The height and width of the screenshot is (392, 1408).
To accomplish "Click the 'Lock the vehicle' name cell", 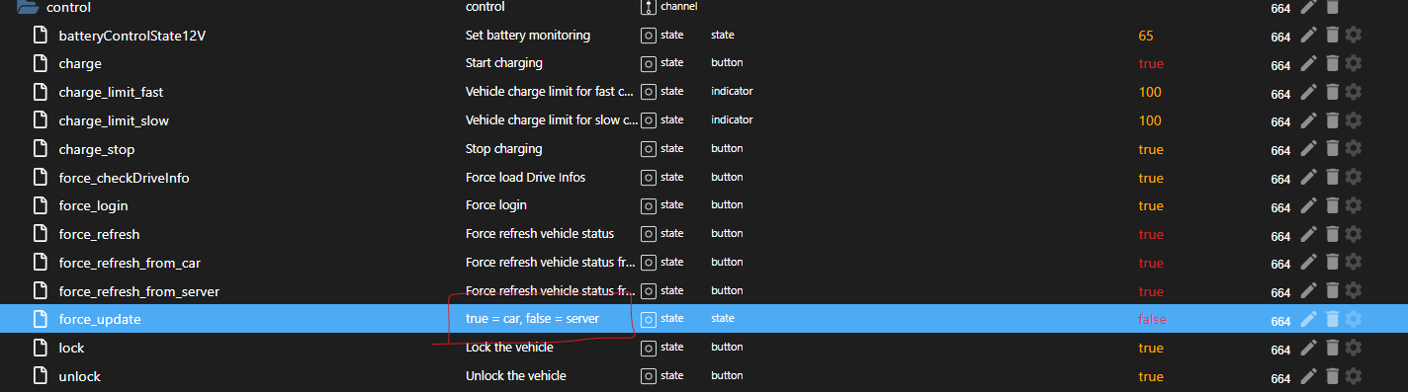I will coord(509,348).
